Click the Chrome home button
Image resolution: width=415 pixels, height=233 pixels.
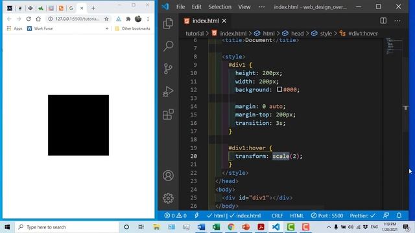[x=38, y=19]
